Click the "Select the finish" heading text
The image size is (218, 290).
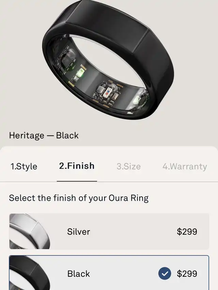point(79,198)
